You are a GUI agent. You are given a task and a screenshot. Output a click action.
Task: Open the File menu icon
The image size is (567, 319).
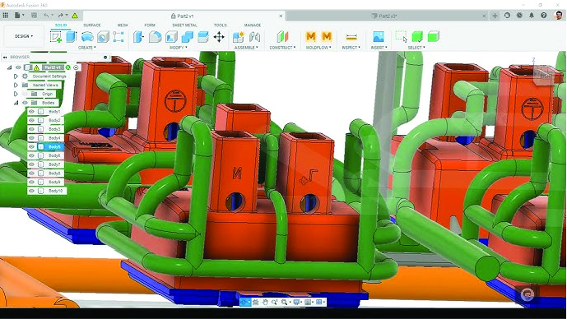coord(17,16)
